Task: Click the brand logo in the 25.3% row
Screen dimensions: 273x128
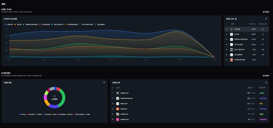Action: click(231, 44)
